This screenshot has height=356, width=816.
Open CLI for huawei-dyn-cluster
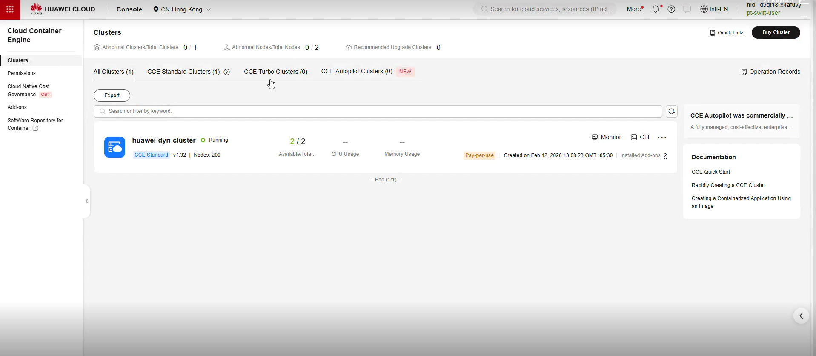tap(640, 137)
